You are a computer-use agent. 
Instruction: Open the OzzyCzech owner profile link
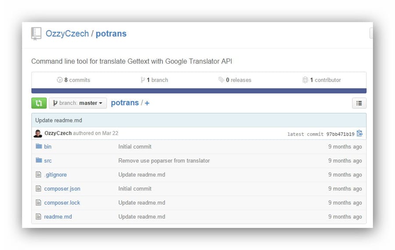(67, 33)
